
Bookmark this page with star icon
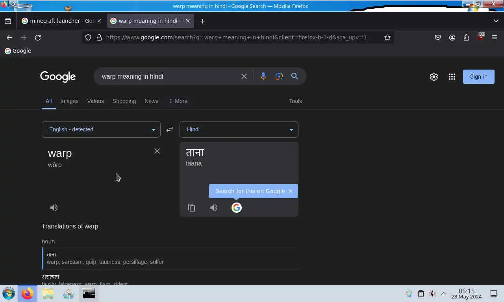pos(387,37)
